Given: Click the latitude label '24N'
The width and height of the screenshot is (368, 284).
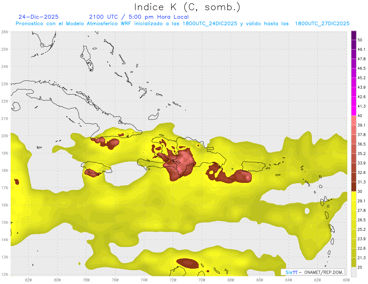Looking at the screenshot, I should tap(5, 66).
